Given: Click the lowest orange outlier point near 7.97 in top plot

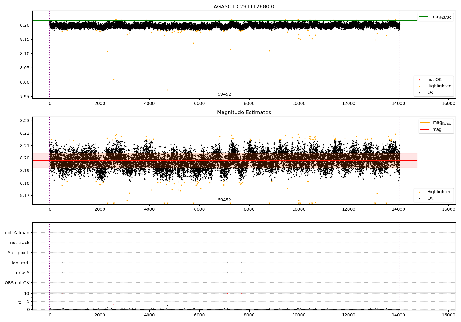Looking at the screenshot, I should point(167,90).
